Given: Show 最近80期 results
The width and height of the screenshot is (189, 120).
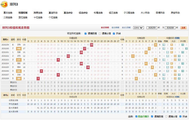Looking at the screenshot, I should tap(115, 27).
